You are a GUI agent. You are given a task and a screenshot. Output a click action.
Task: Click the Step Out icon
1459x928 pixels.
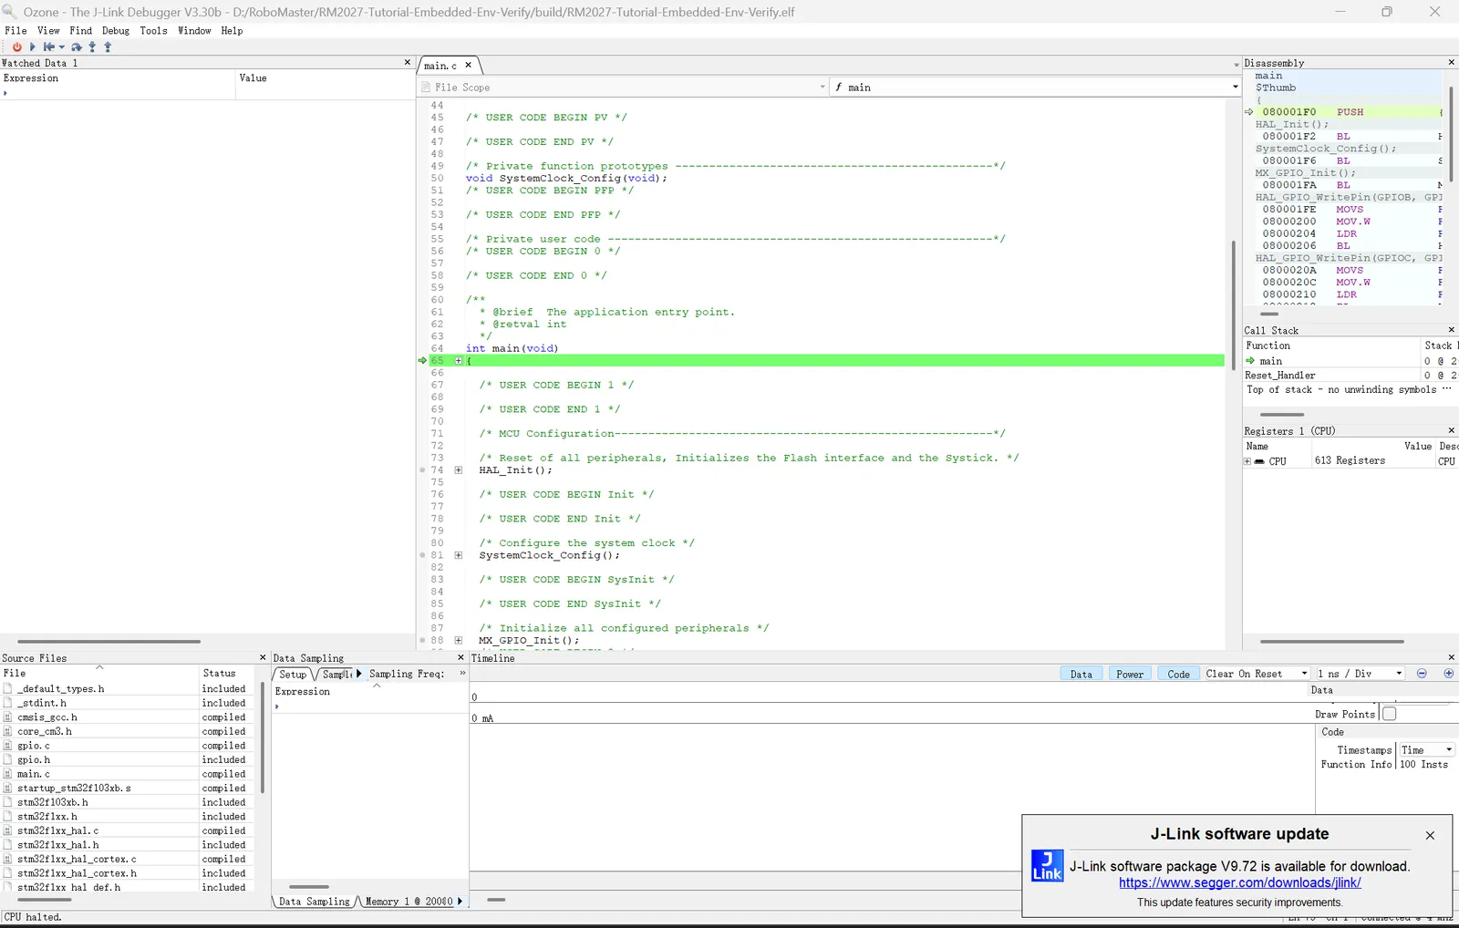(x=108, y=46)
